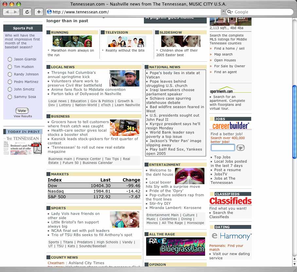Open 'Parton talks of Dollywood in Nashville'
The image size is (297, 272).
tap(86, 94)
